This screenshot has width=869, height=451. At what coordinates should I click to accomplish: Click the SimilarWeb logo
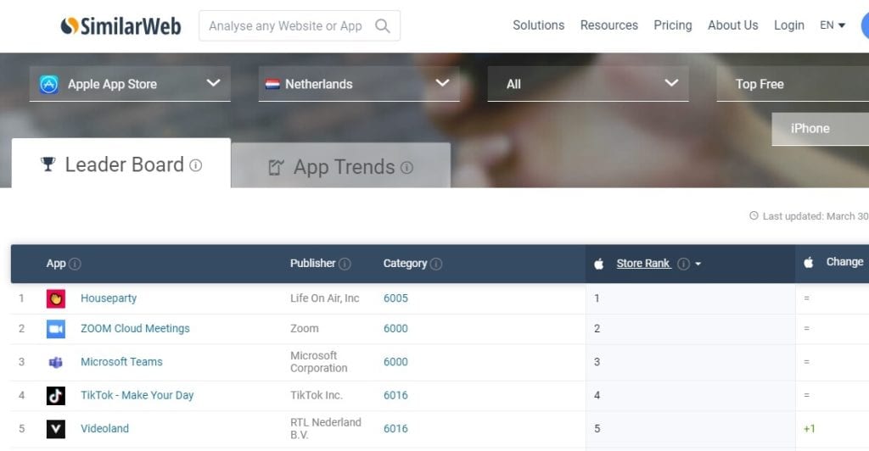coord(121,26)
